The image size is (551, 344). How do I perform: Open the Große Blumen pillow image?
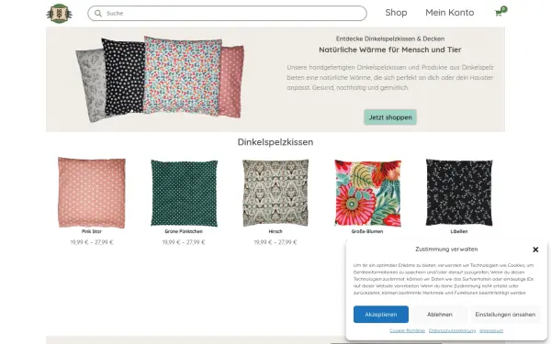[367, 193]
